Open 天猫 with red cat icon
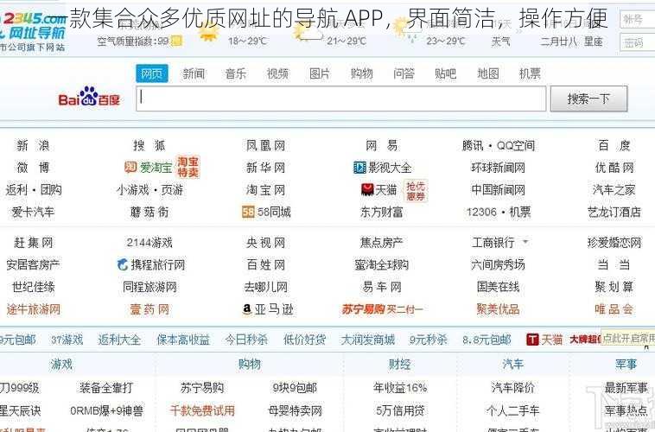 pos(378,190)
